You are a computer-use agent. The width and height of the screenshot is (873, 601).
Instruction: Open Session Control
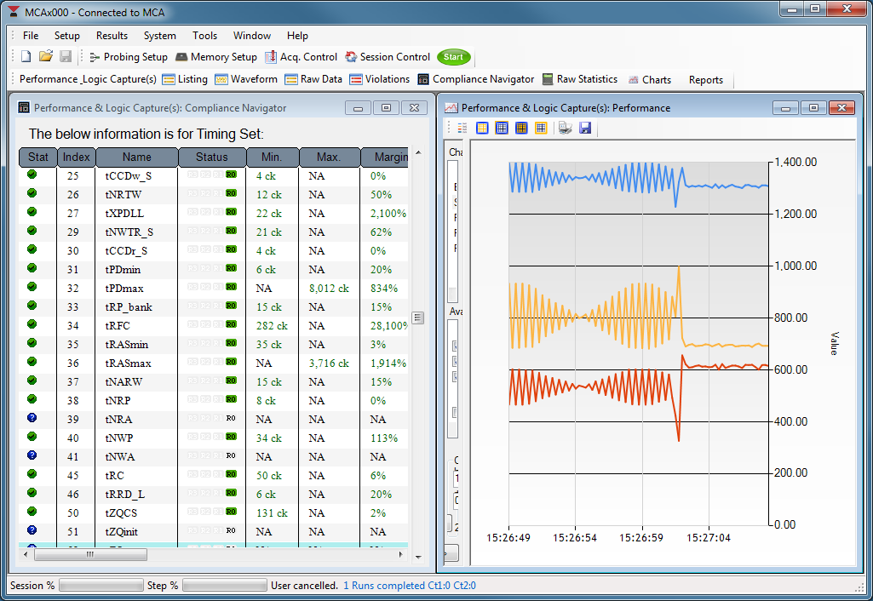tap(388, 57)
